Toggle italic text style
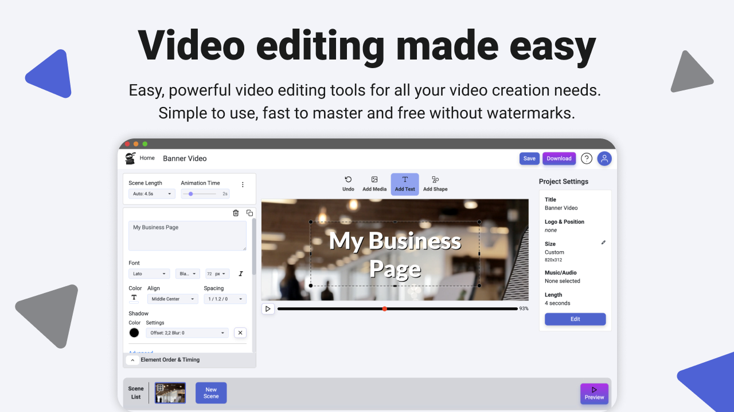 (x=241, y=274)
